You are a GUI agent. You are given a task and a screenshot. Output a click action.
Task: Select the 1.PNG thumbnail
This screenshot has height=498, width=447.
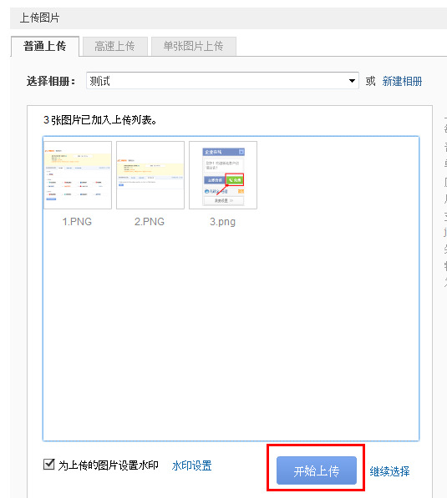pos(78,175)
